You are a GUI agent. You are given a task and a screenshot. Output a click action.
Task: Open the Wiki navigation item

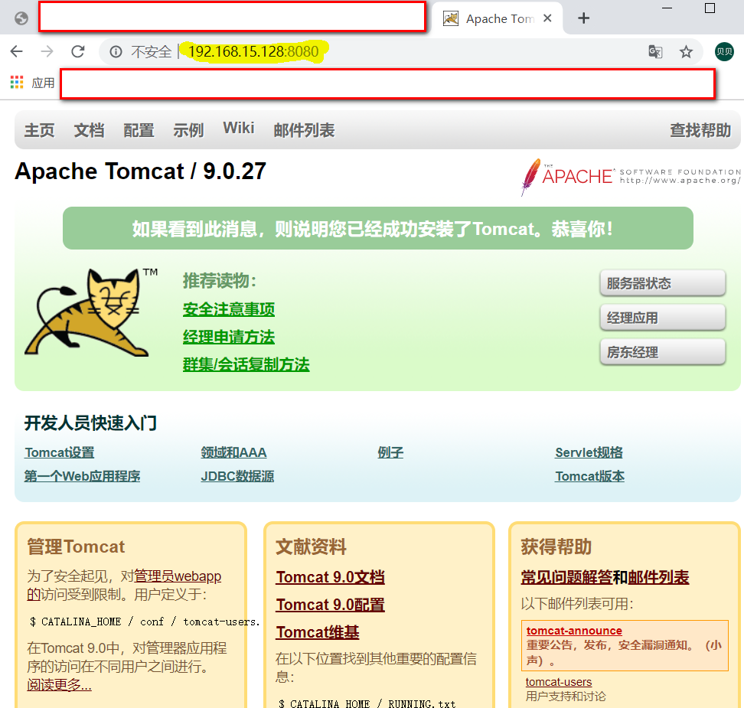coord(239,128)
